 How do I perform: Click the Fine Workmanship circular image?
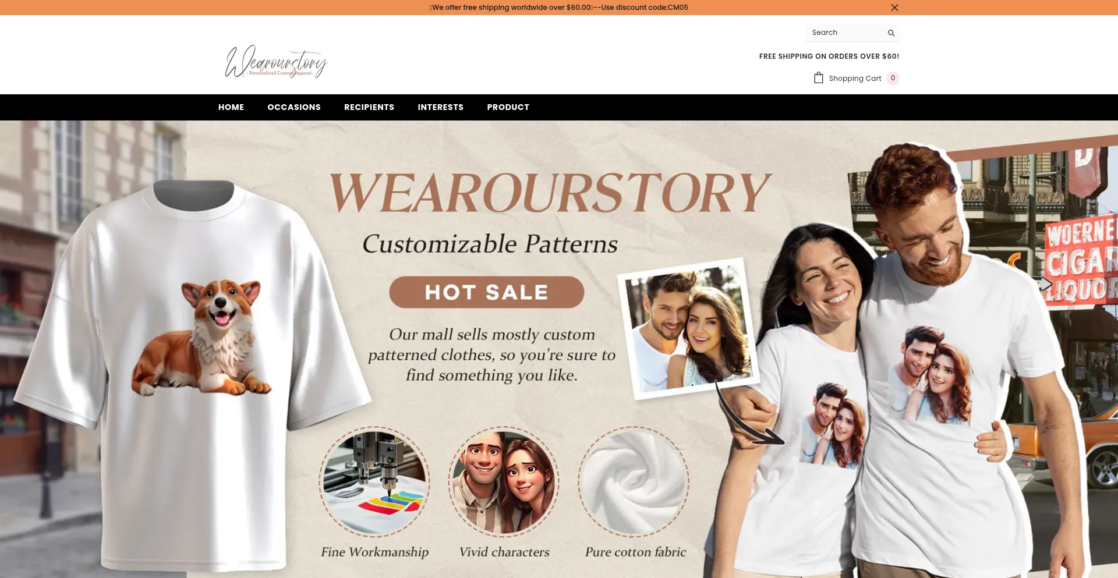pyautogui.click(x=374, y=481)
